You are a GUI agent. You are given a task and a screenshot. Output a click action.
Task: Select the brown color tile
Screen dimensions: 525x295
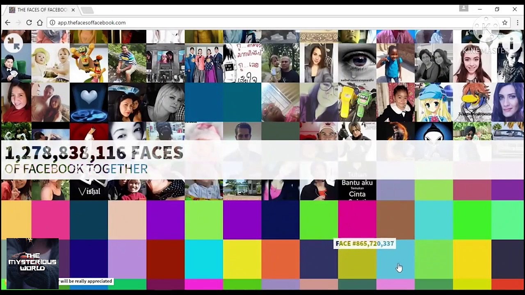395,220
